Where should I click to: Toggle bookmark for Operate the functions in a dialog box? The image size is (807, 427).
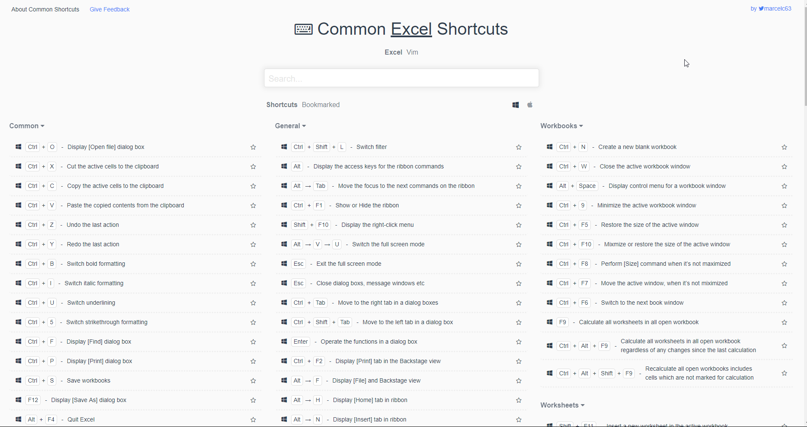point(519,342)
